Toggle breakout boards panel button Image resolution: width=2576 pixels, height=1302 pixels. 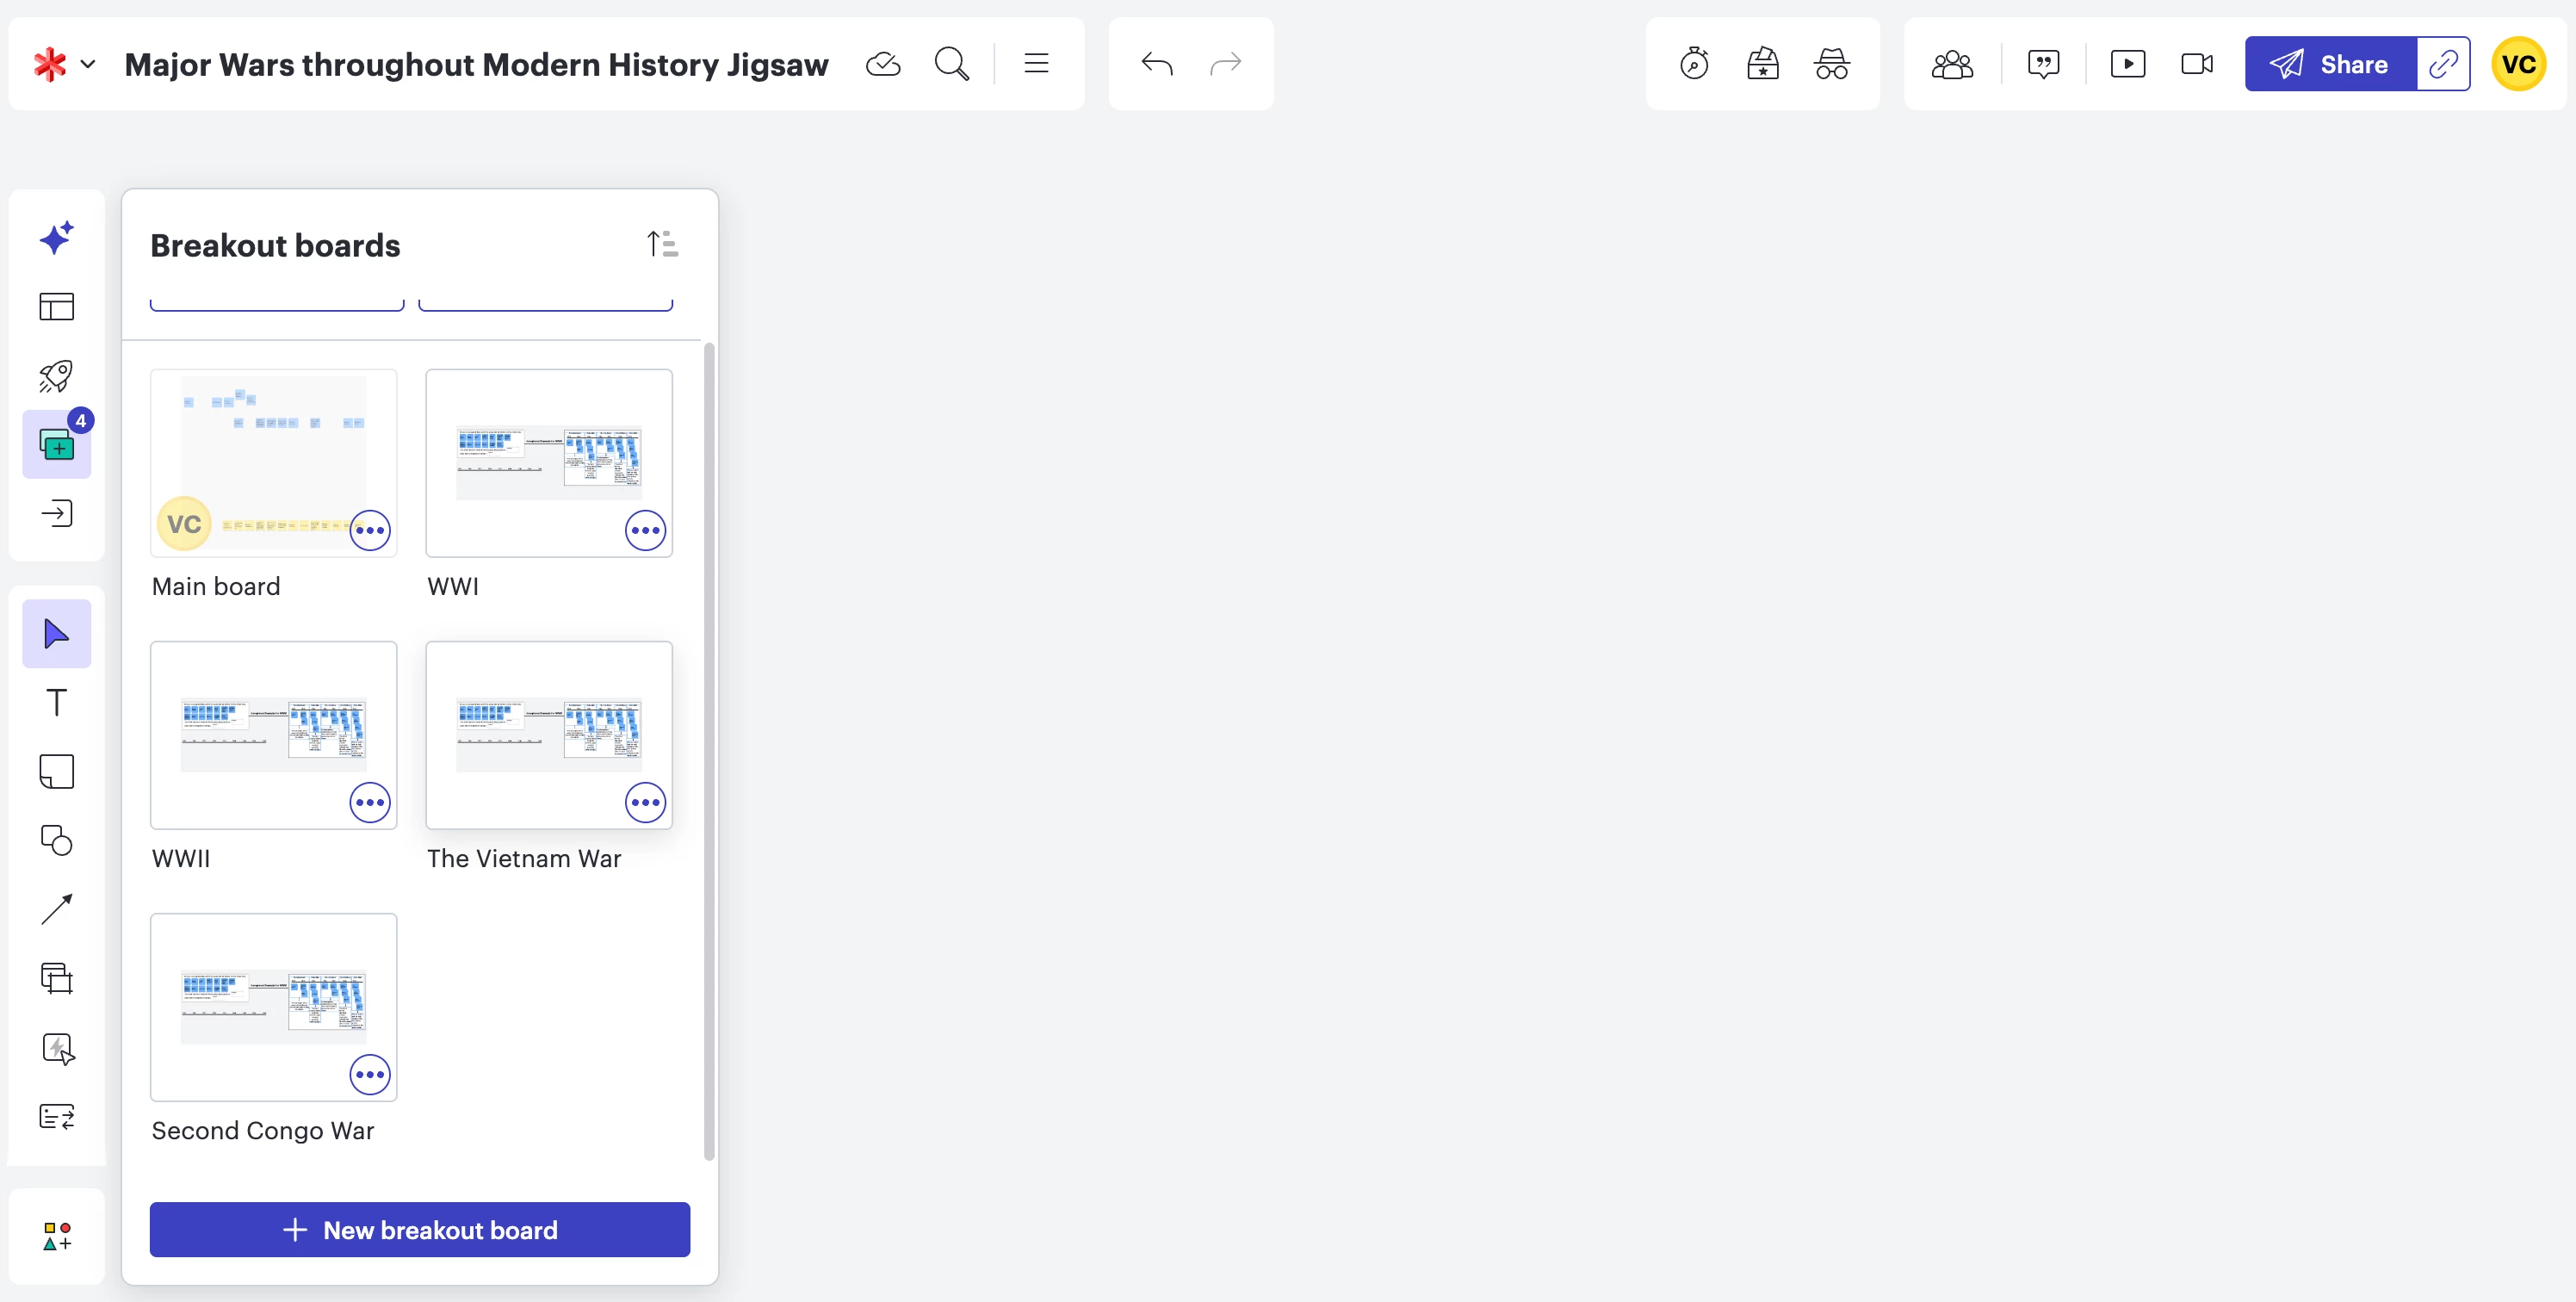tap(57, 444)
